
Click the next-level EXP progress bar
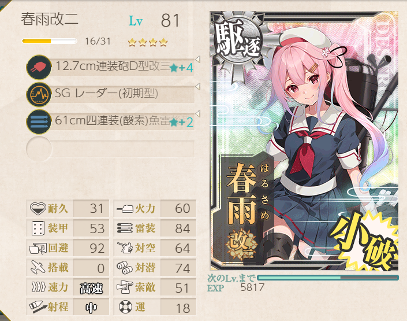(327, 278)
